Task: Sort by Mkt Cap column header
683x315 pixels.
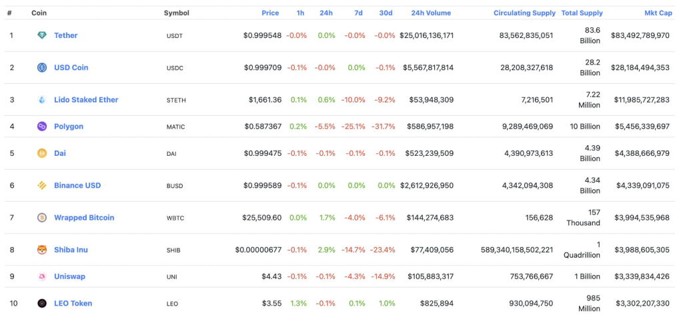Action: 657,13
